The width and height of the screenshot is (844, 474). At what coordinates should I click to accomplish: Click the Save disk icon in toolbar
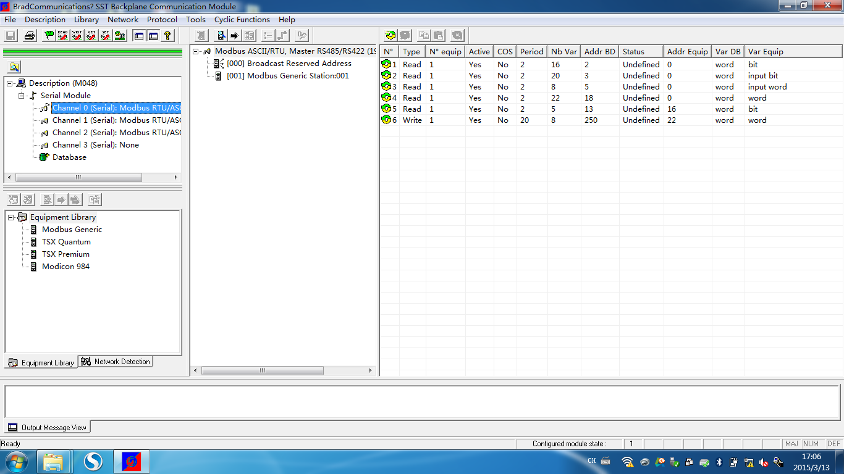pos(11,36)
